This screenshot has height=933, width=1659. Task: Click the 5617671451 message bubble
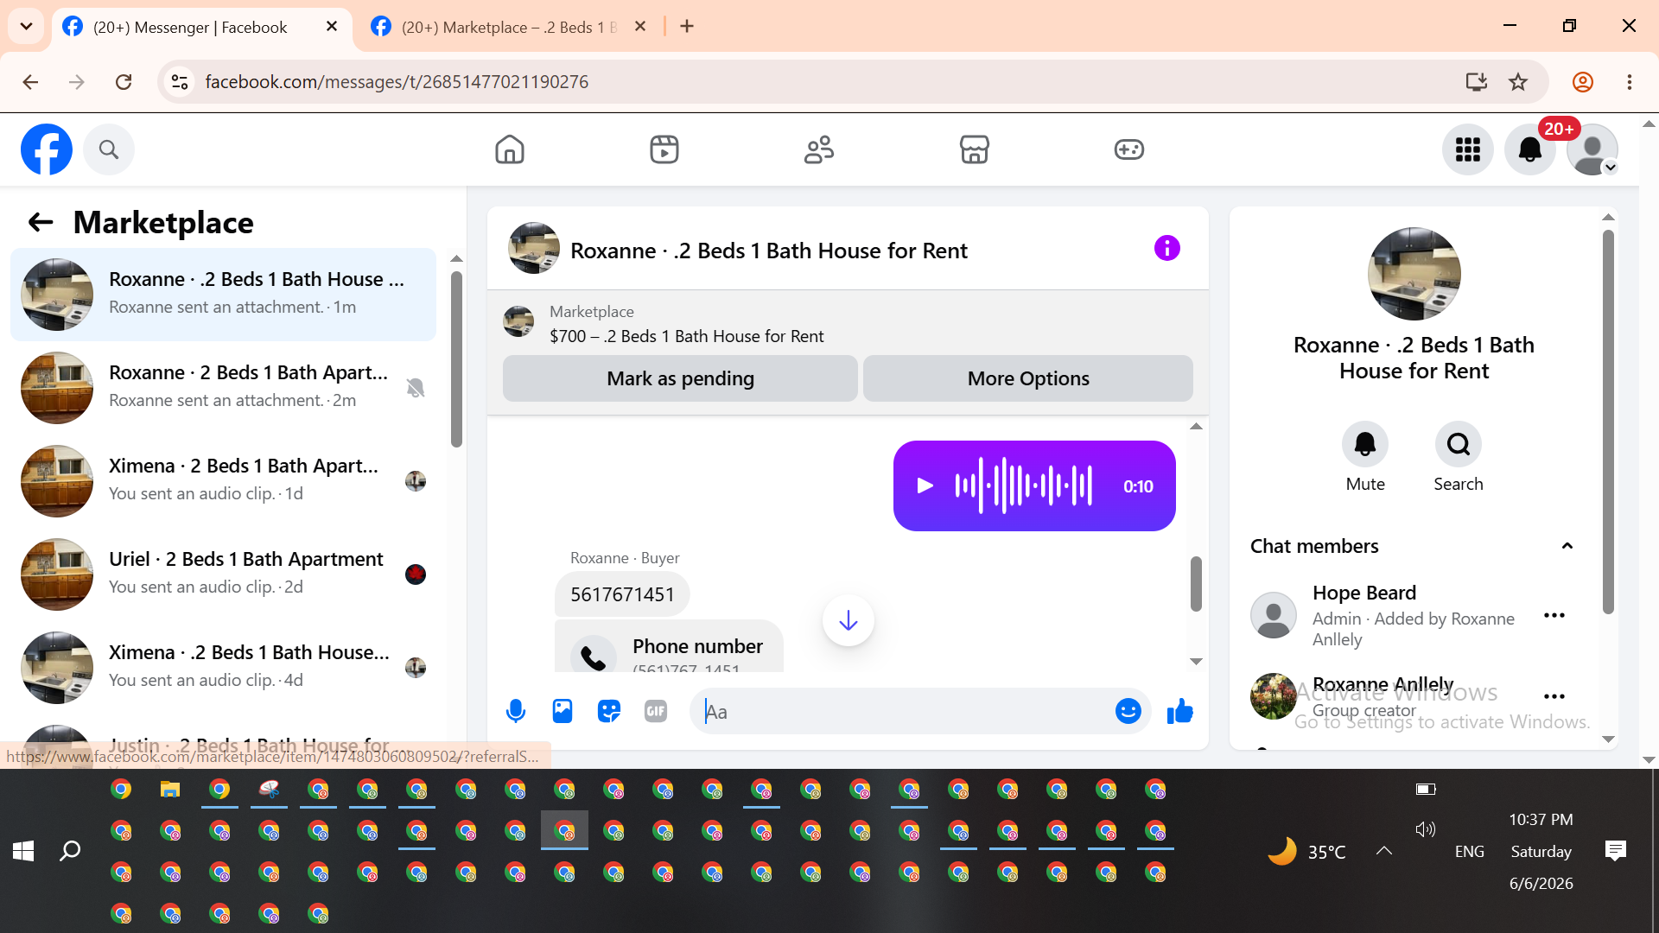point(622,594)
